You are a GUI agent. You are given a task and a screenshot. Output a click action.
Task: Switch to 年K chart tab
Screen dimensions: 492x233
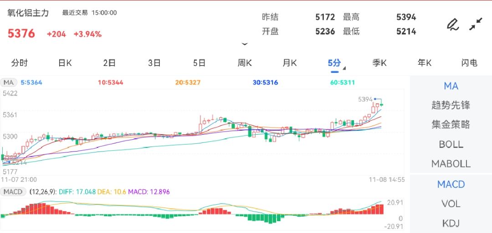[425, 63]
